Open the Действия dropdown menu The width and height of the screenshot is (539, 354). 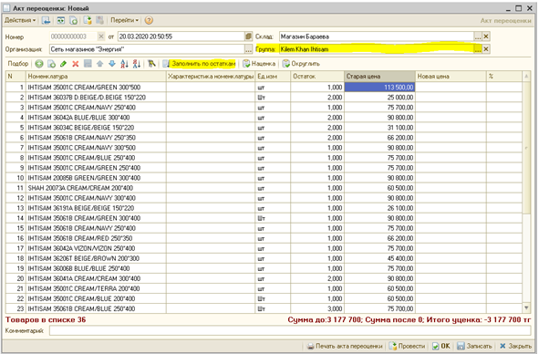click(x=20, y=20)
